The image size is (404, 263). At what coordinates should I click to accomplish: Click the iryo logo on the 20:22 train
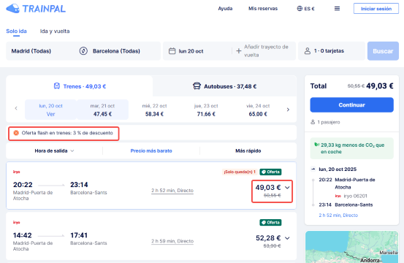point(17,172)
